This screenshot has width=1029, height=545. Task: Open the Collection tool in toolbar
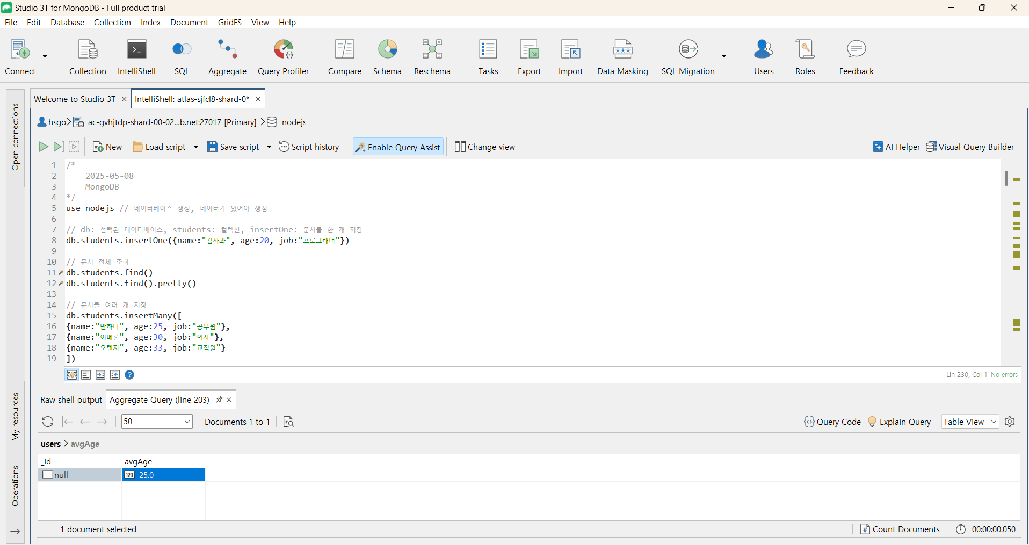click(88, 56)
